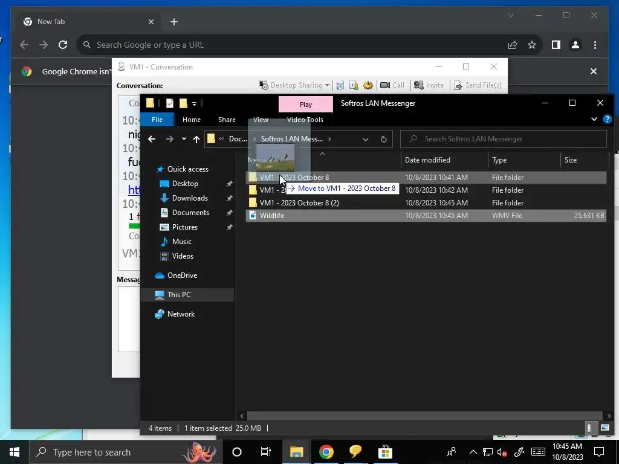619x464 pixels.
Task: Select OneDrive in the navigation pane
Action: [x=182, y=275]
